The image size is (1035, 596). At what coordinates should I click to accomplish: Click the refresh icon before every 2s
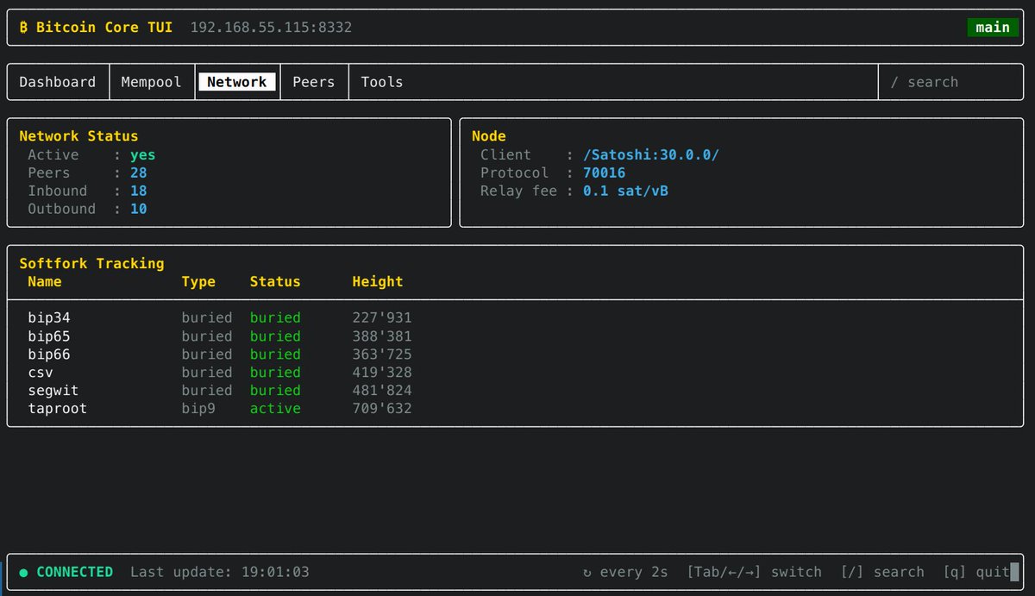(x=587, y=572)
